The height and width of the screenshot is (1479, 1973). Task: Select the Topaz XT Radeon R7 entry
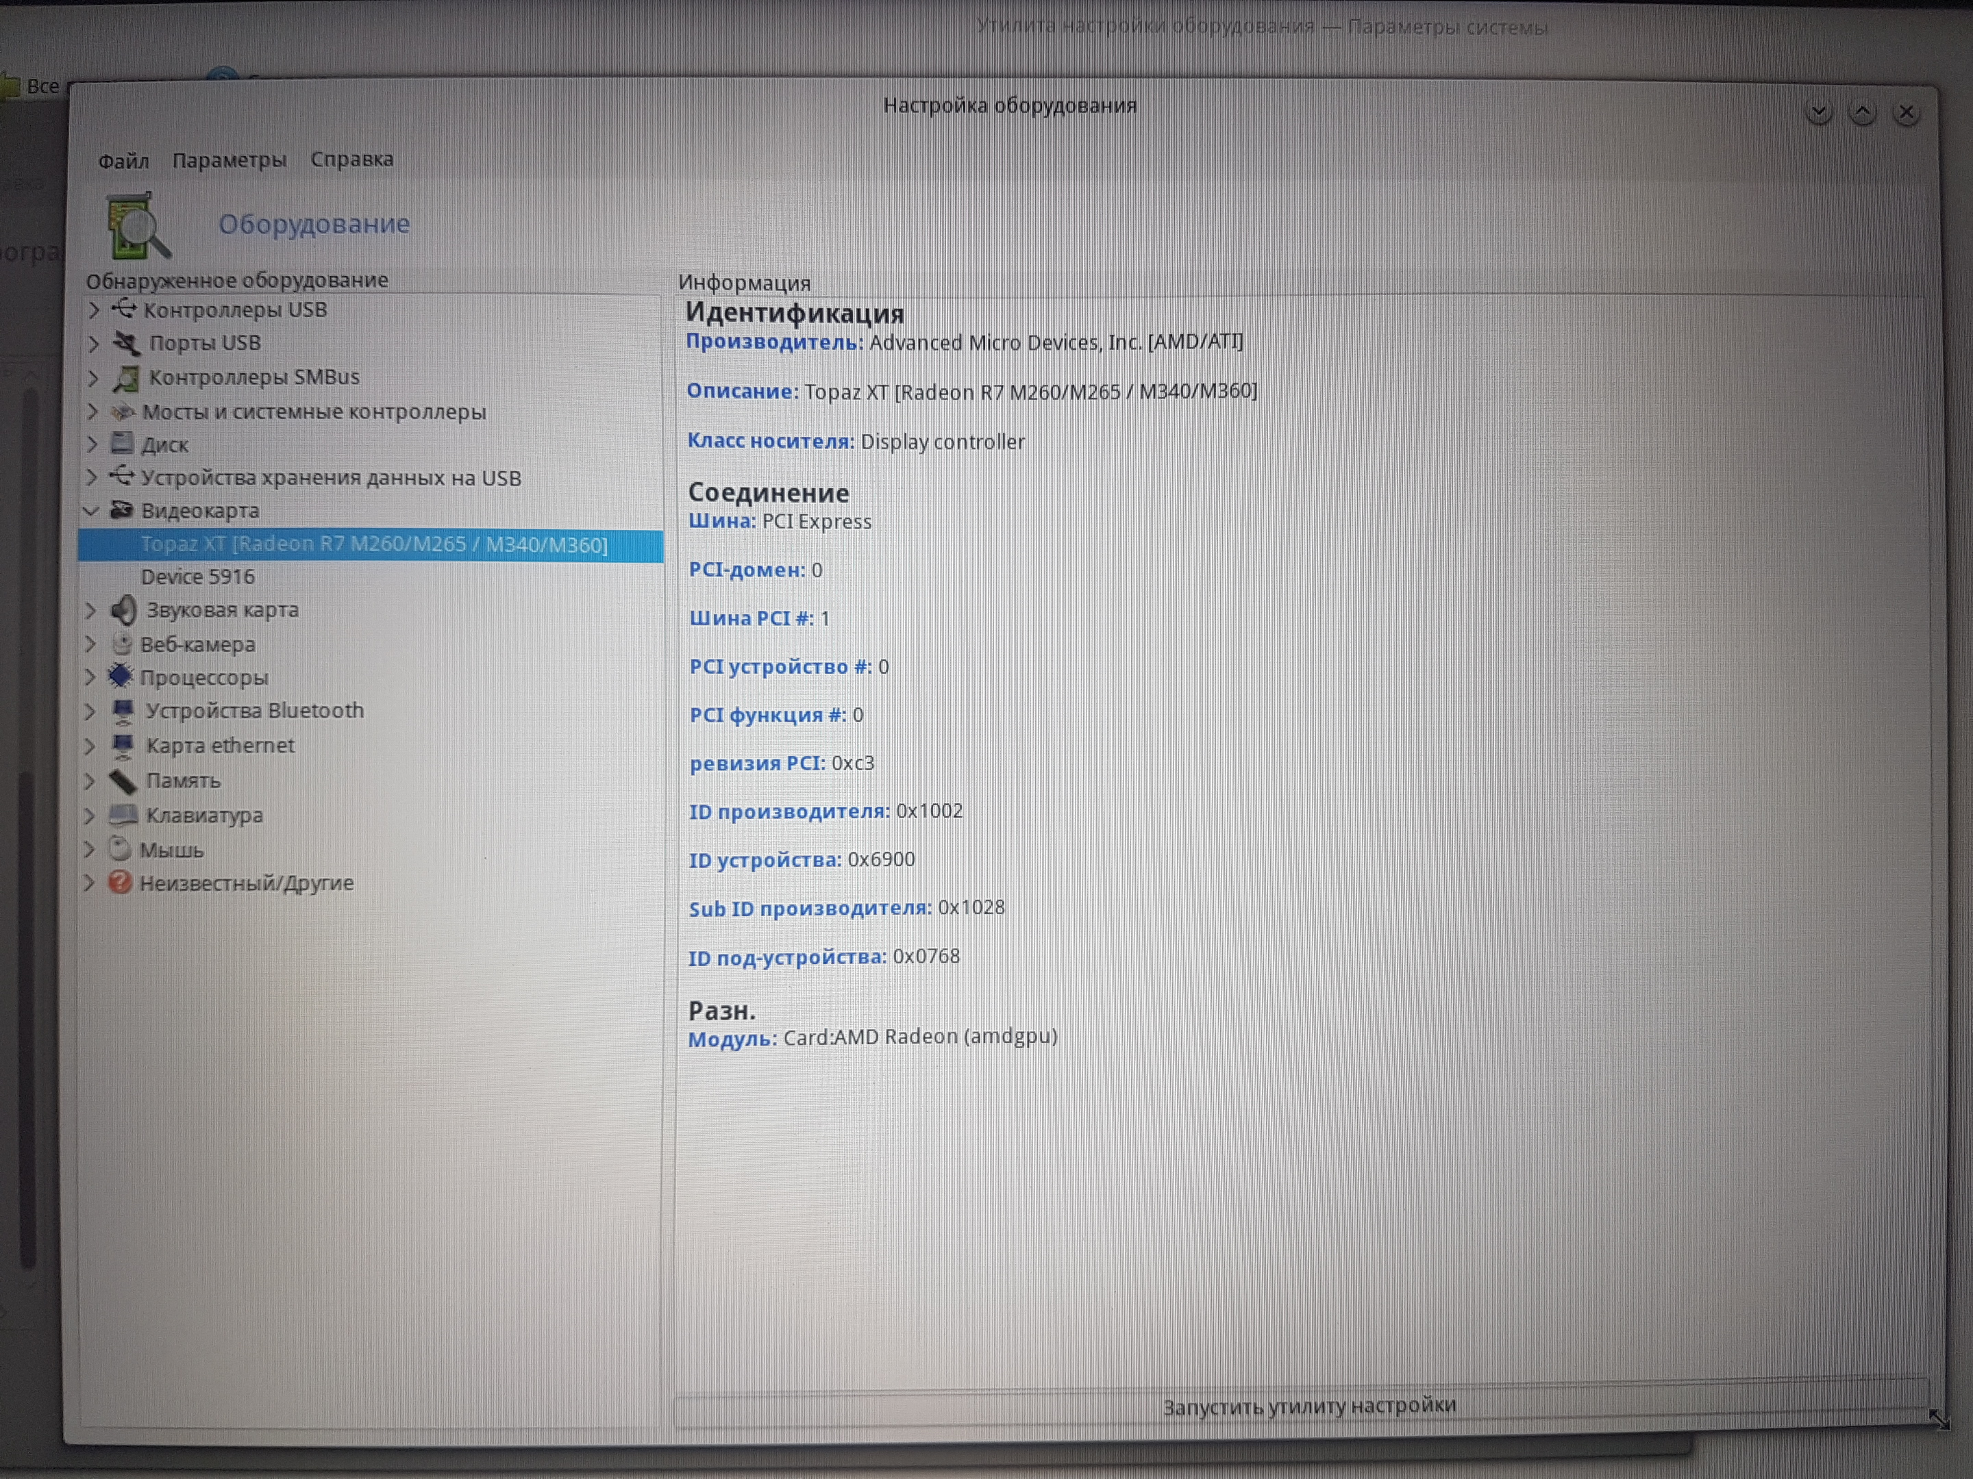pyautogui.click(x=374, y=545)
